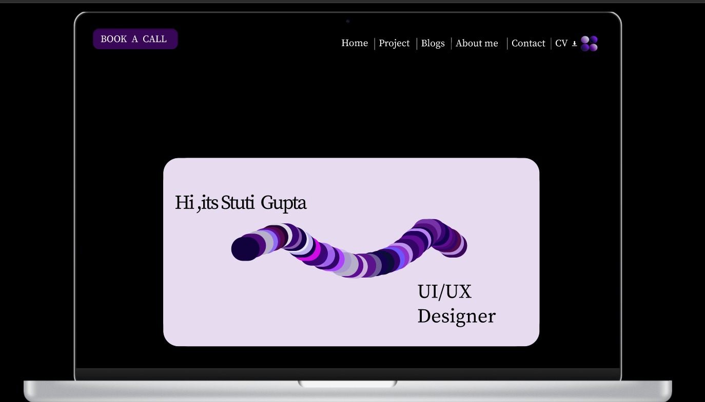Image resolution: width=705 pixels, height=402 pixels.
Task: Open the Project page from navbar
Action: click(394, 44)
